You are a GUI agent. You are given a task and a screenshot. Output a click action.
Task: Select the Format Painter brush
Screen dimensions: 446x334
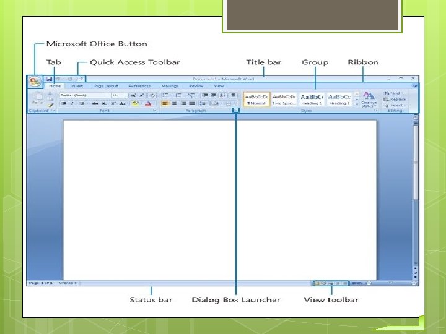tap(50, 105)
